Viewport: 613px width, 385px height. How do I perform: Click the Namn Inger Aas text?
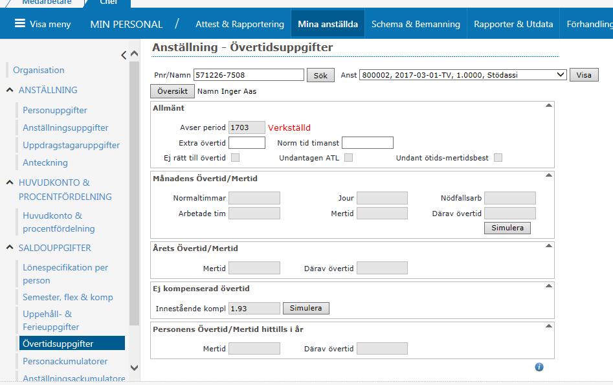click(227, 91)
